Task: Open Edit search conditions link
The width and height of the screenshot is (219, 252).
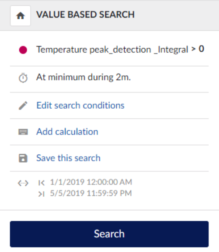Action: (x=80, y=106)
